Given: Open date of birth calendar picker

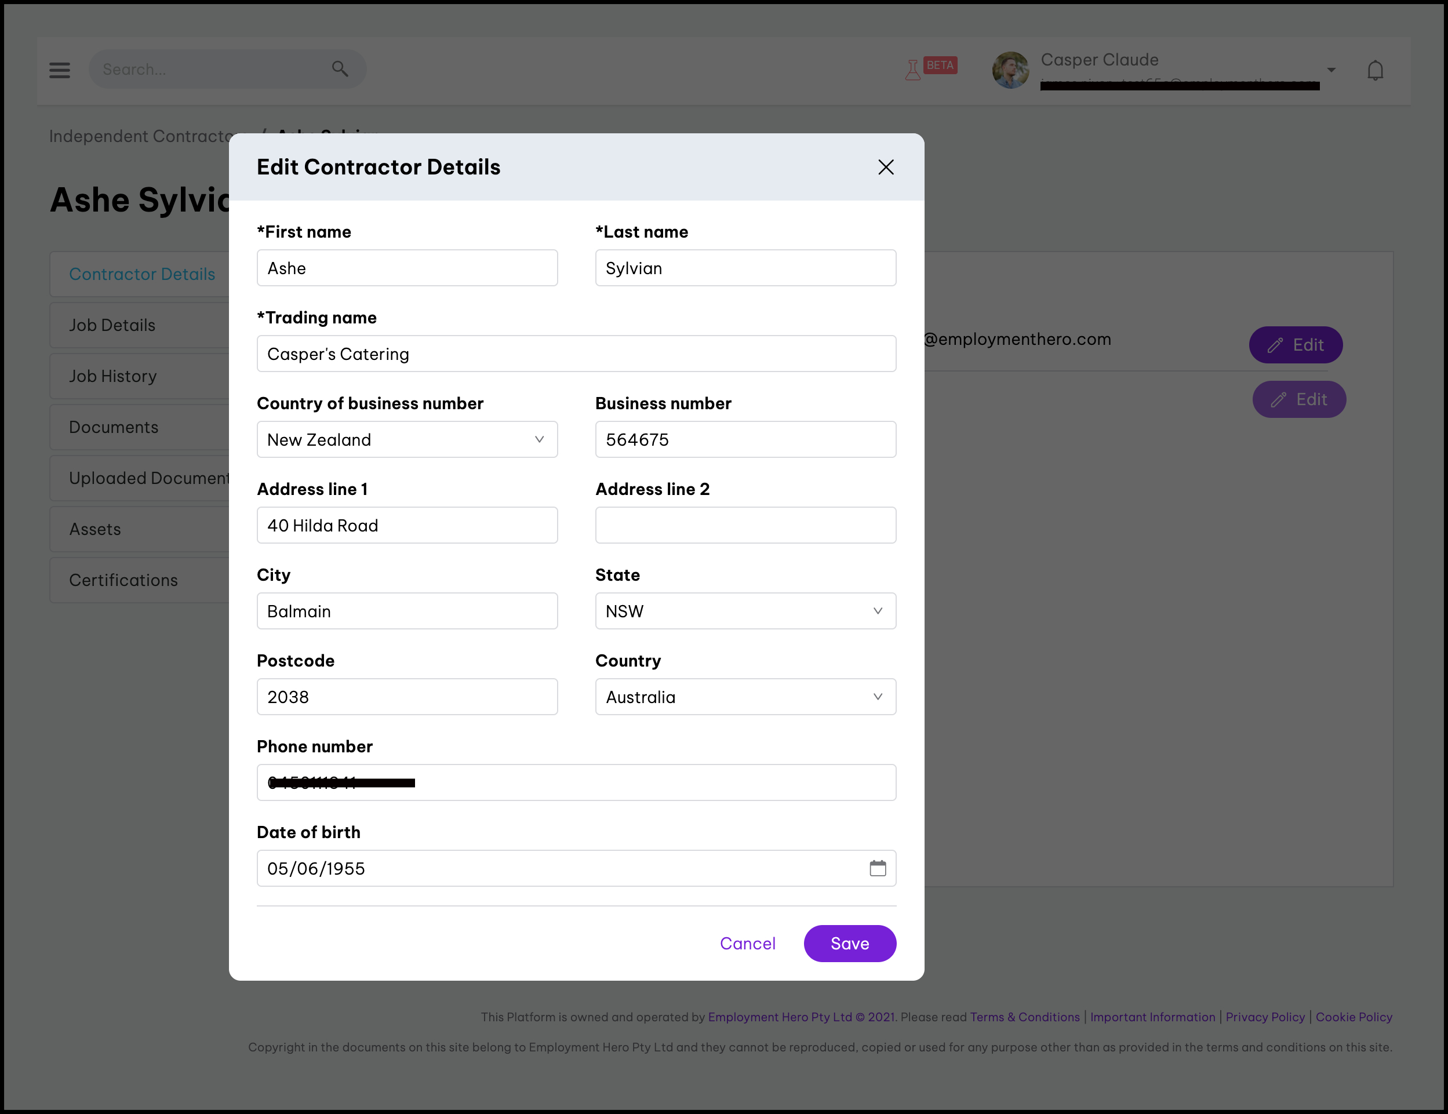Looking at the screenshot, I should tap(877, 868).
